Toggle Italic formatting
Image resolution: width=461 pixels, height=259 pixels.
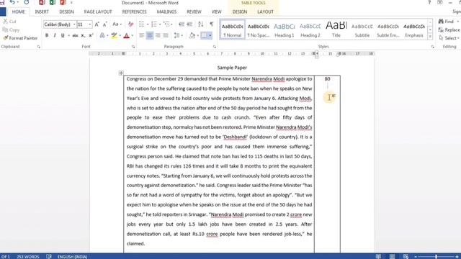(x=55, y=35)
